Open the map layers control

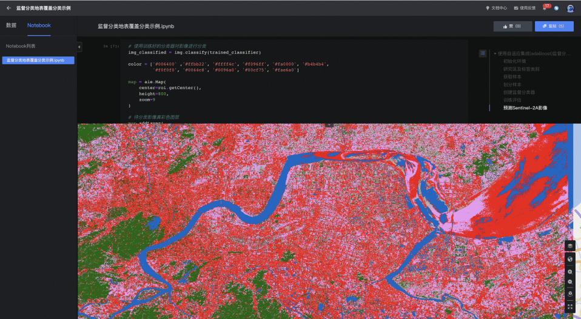pos(570,246)
